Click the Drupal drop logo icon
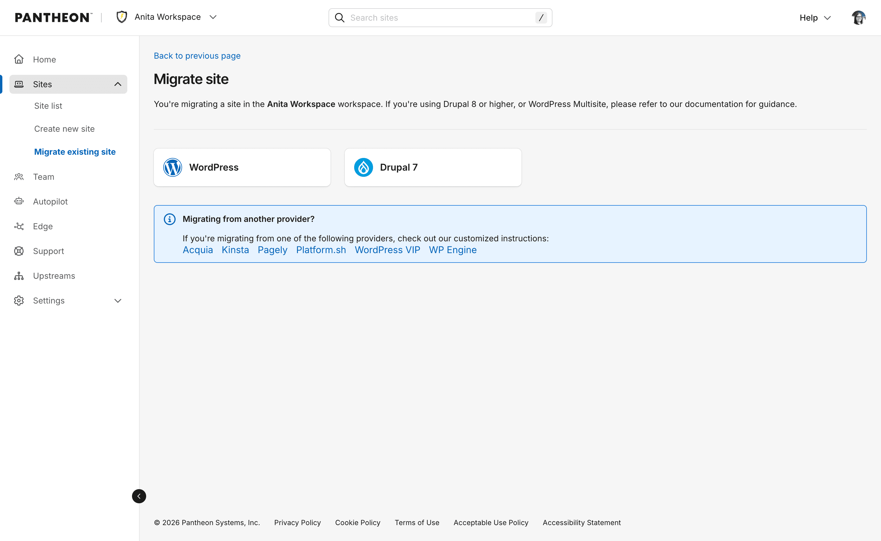 pos(363,167)
